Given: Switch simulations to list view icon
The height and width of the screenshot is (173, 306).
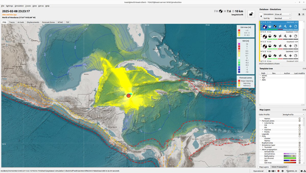Looking at the screenshot, I should [x=303, y=14].
